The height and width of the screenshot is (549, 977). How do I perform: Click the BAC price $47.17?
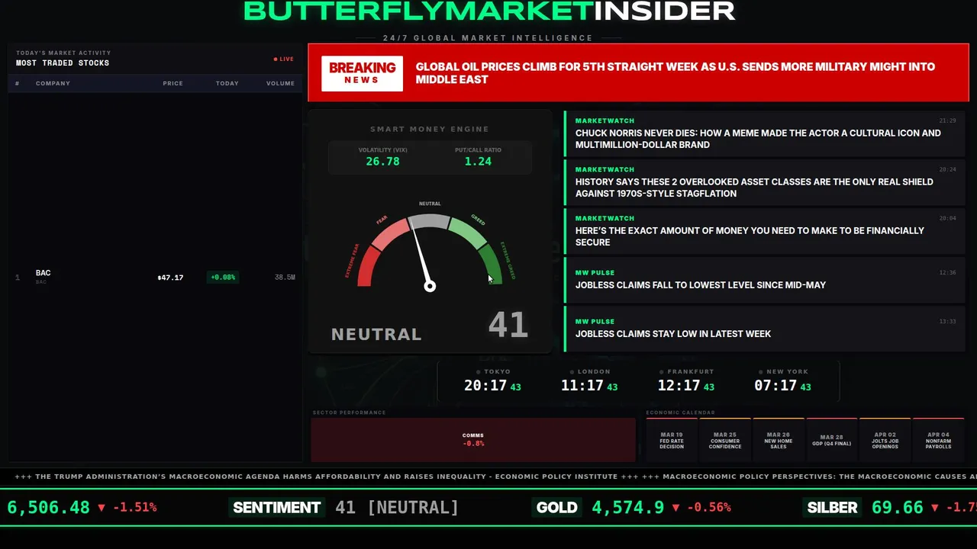(x=170, y=278)
